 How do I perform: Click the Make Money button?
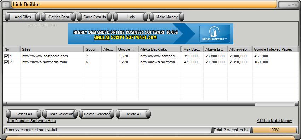tap(167, 17)
